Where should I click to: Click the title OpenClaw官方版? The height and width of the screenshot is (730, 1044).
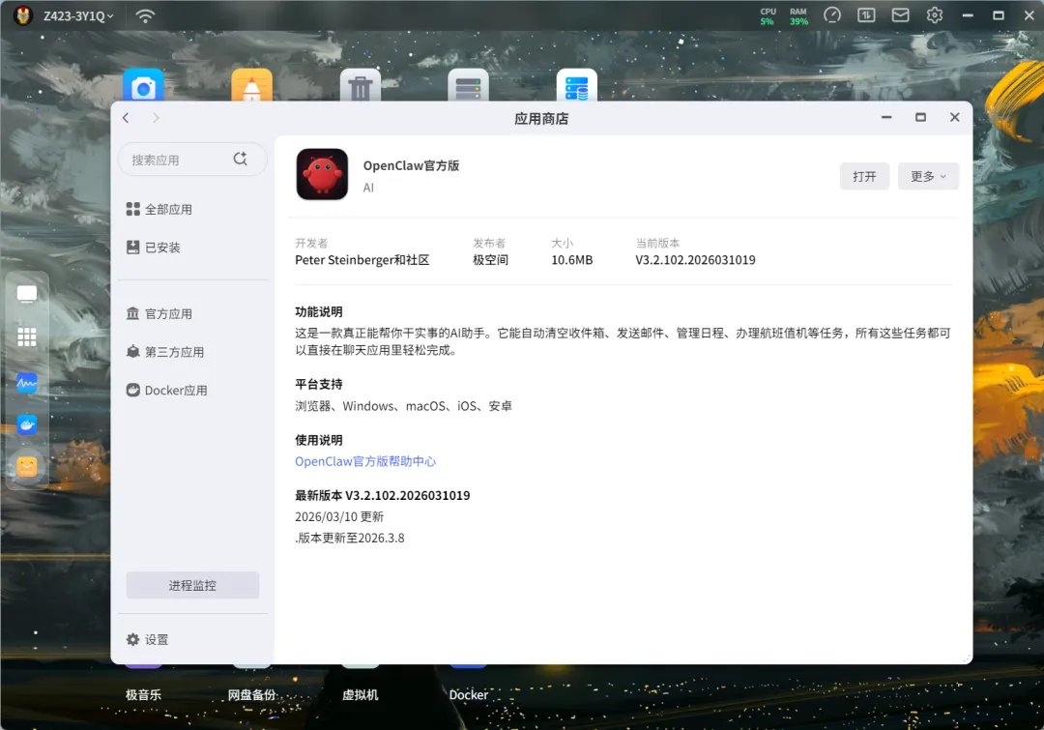(411, 165)
